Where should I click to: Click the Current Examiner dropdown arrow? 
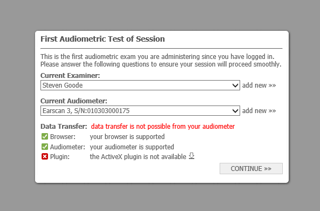(235, 85)
